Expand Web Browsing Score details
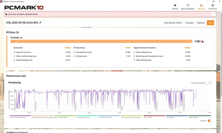Screen dimensions: 222x133 [x=14, y=60]
